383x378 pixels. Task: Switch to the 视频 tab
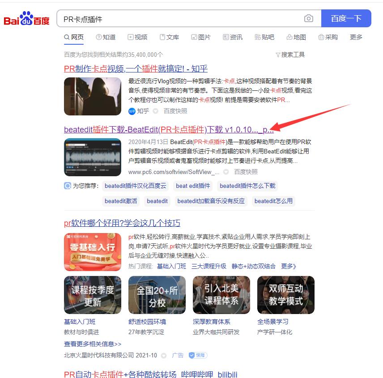(137, 37)
